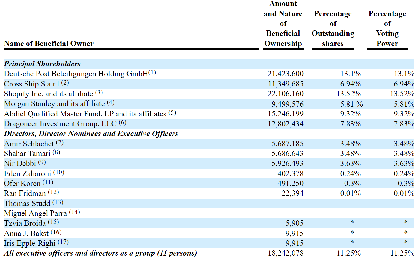The height and width of the screenshot is (264, 418).
Task: Click the 21,423,600 ownership value
Action: click(x=286, y=74)
